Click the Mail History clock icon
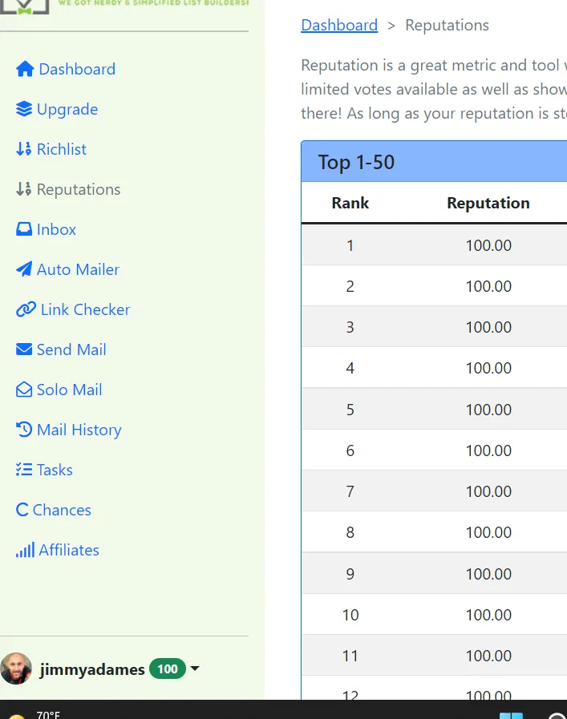Viewport: 567px width, 719px height. coord(24,430)
